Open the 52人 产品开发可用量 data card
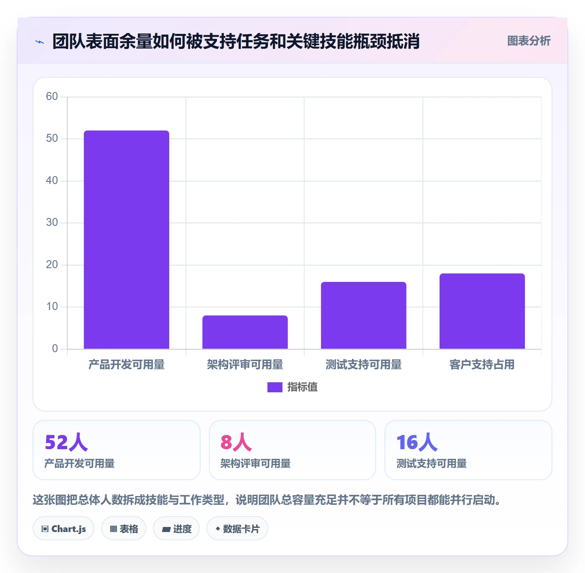585x573 pixels. (117, 450)
